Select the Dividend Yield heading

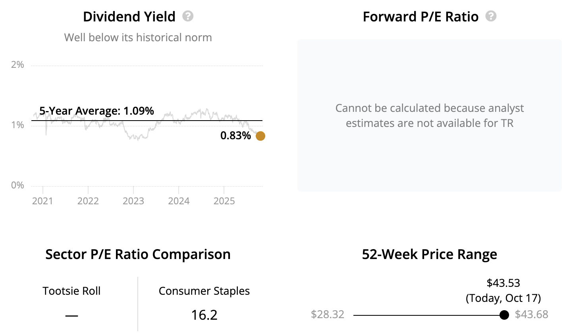point(129,17)
